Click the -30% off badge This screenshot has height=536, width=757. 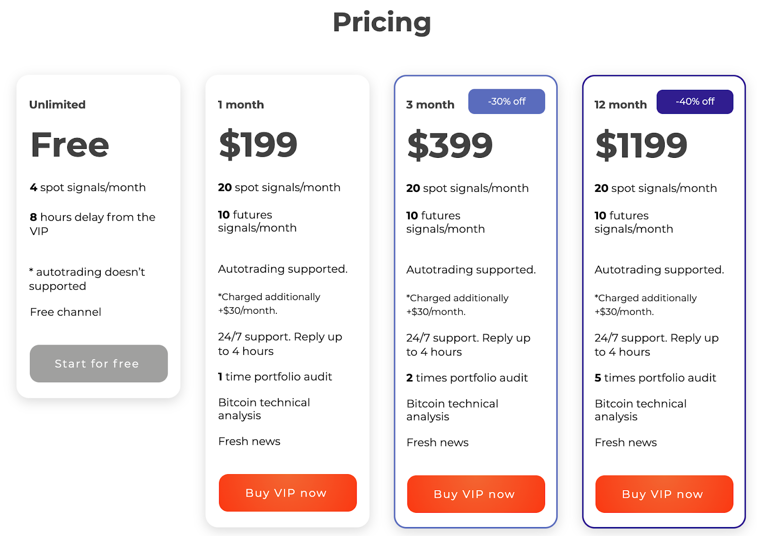tap(506, 102)
